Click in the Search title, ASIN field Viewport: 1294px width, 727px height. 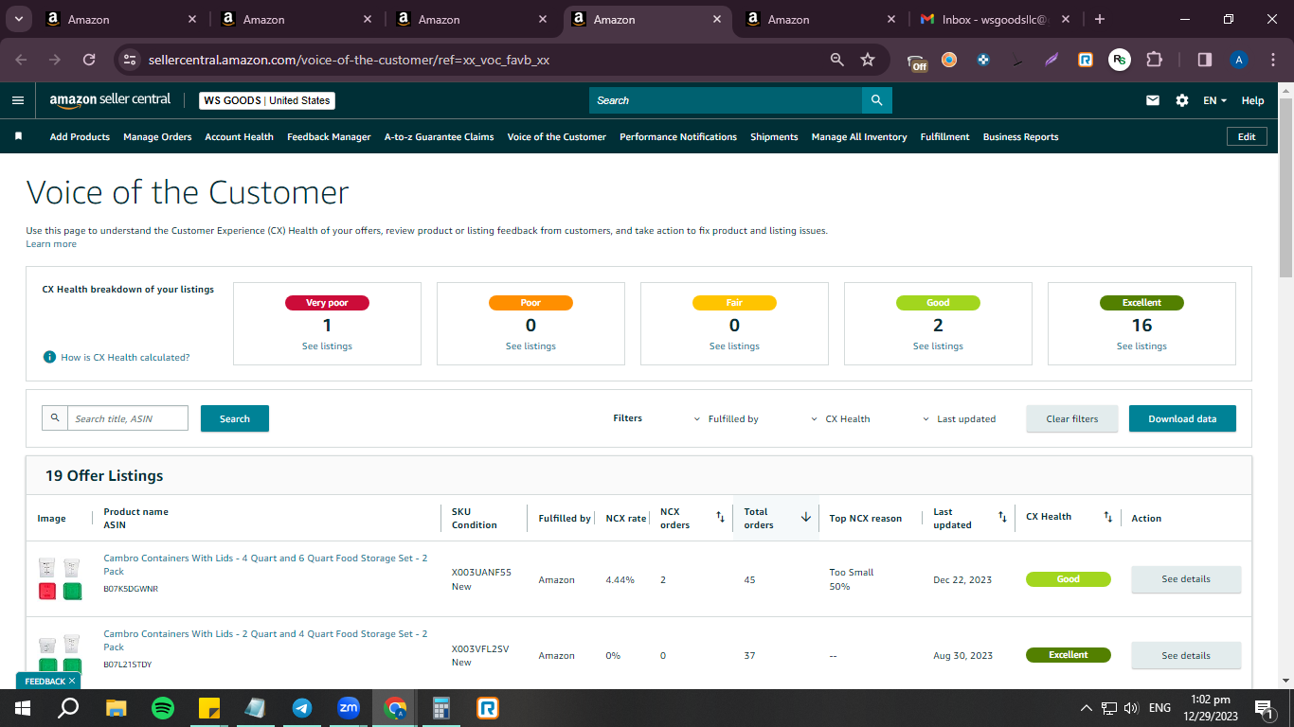click(127, 418)
